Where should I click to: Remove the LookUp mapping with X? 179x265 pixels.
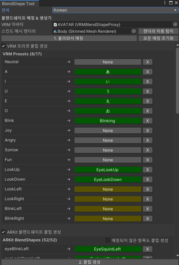(x=148, y=170)
